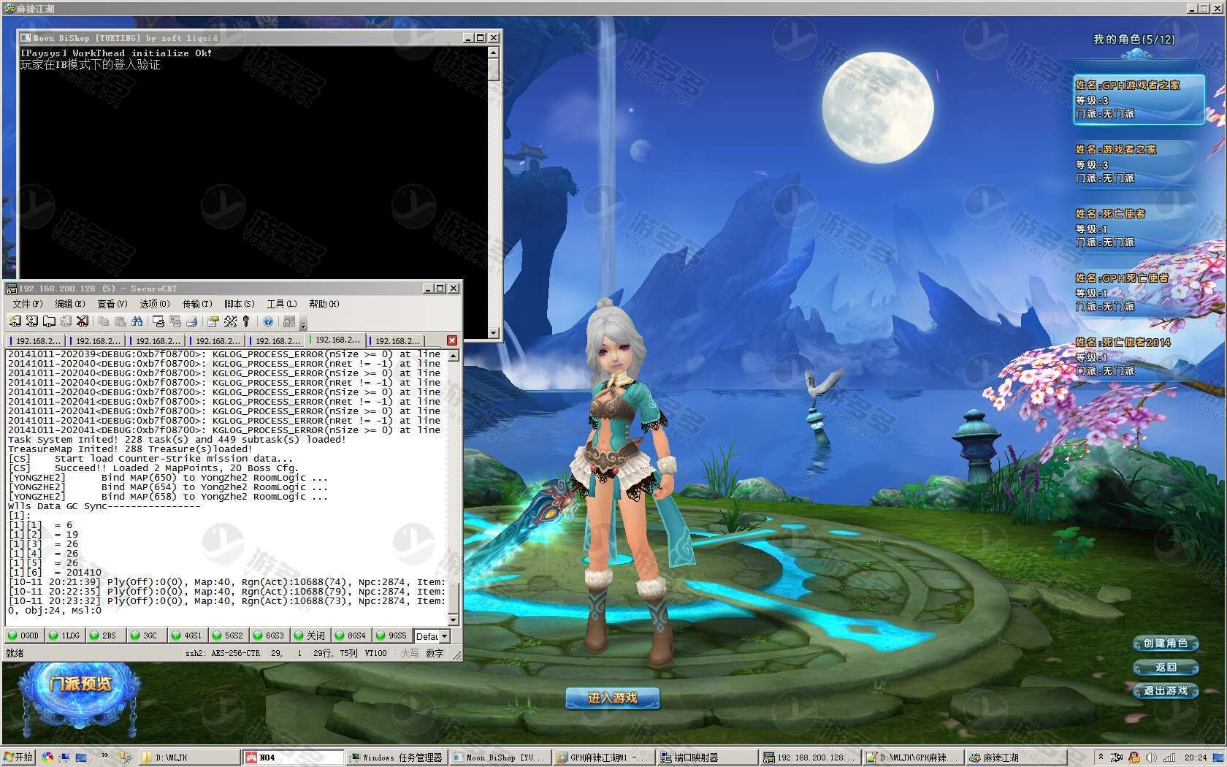1227x767 pixels.
Task: Click the Quick Connect lightning icon
Action: (31, 321)
